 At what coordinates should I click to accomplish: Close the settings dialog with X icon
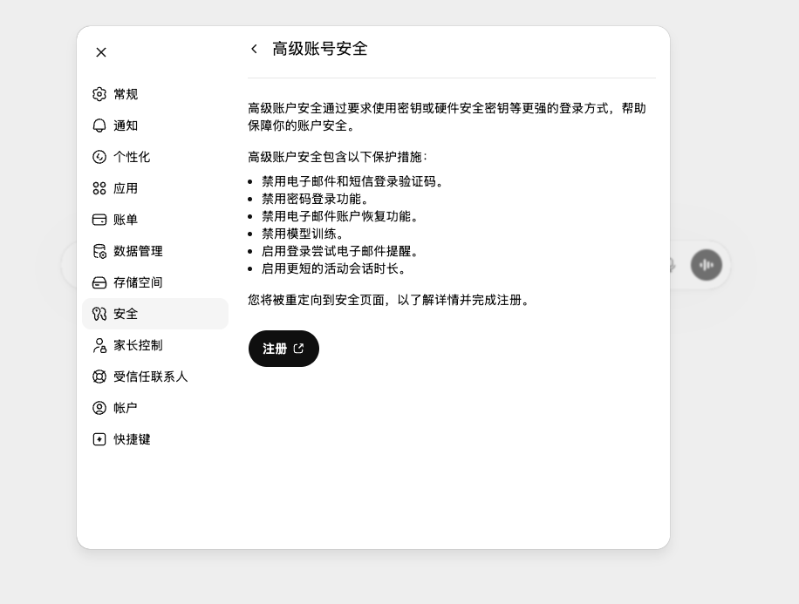point(101,52)
